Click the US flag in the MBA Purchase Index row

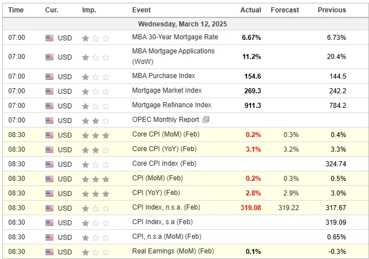coord(49,76)
